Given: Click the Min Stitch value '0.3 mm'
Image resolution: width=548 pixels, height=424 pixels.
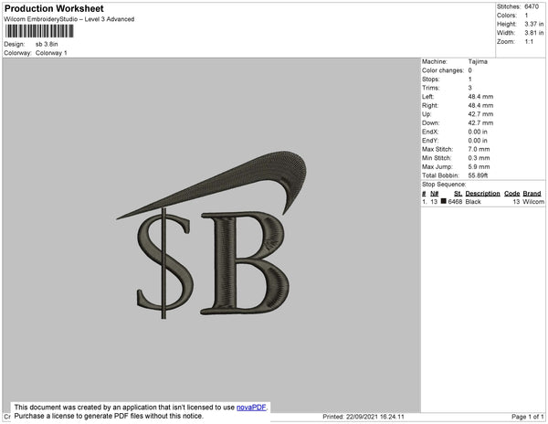Looking at the screenshot, I should pos(479,158).
